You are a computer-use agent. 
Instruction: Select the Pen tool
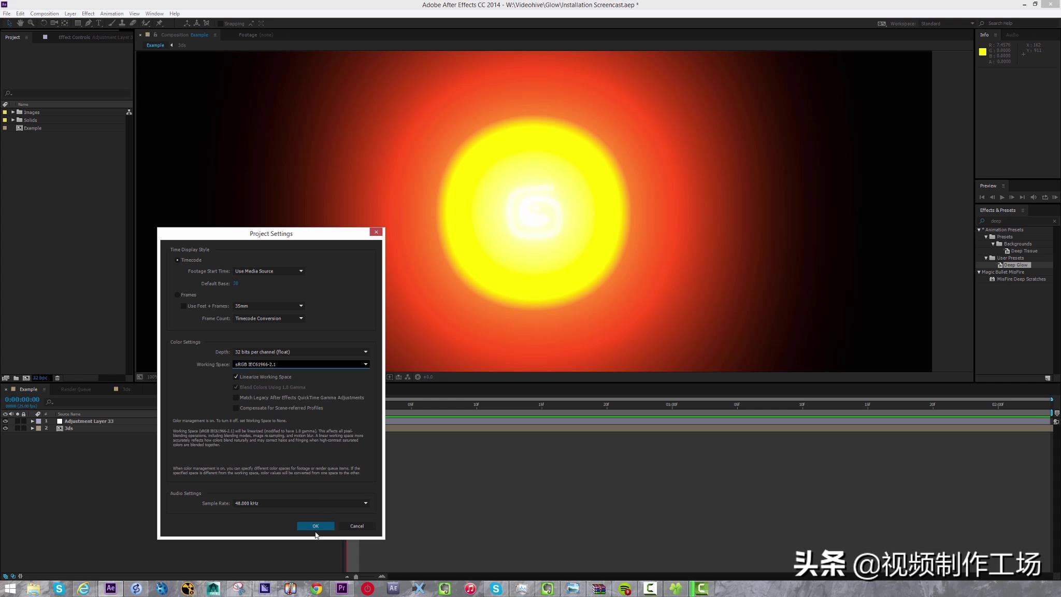pos(88,23)
